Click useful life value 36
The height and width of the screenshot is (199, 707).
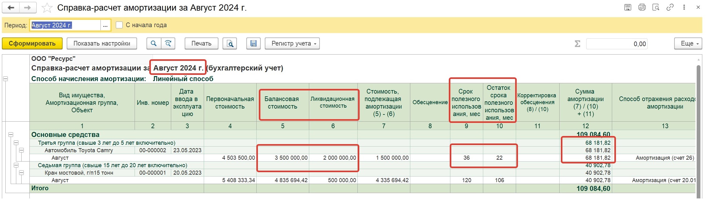(466, 158)
